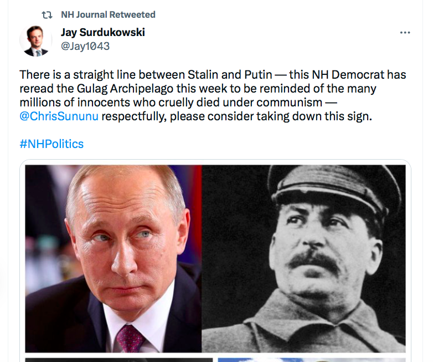433x362 pixels.
Task: Click the @ChrisSununu mention
Action: pyautogui.click(x=59, y=116)
